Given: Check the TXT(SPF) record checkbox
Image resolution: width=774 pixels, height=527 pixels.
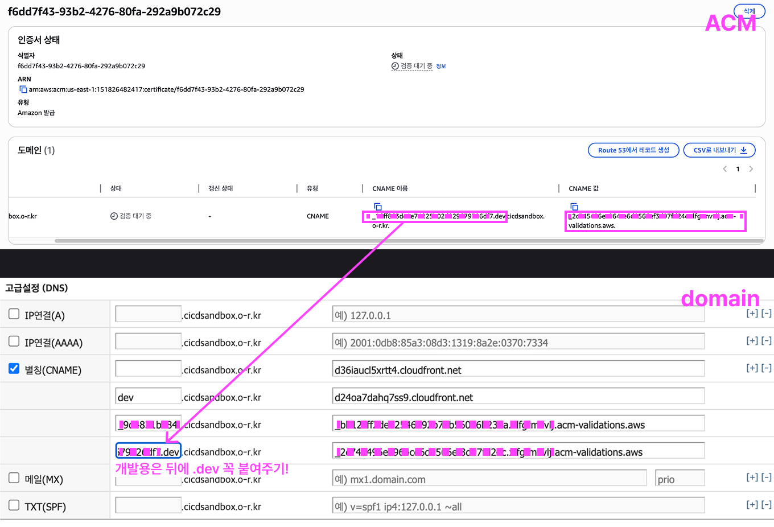Looking at the screenshot, I should coord(14,505).
